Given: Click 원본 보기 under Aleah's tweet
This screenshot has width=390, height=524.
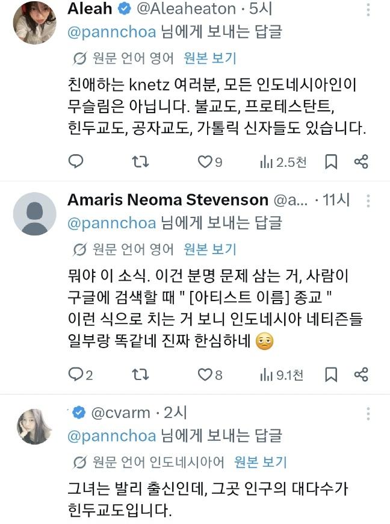Looking at the screenshot, I should pyautogui.click(x=210, y=58).
